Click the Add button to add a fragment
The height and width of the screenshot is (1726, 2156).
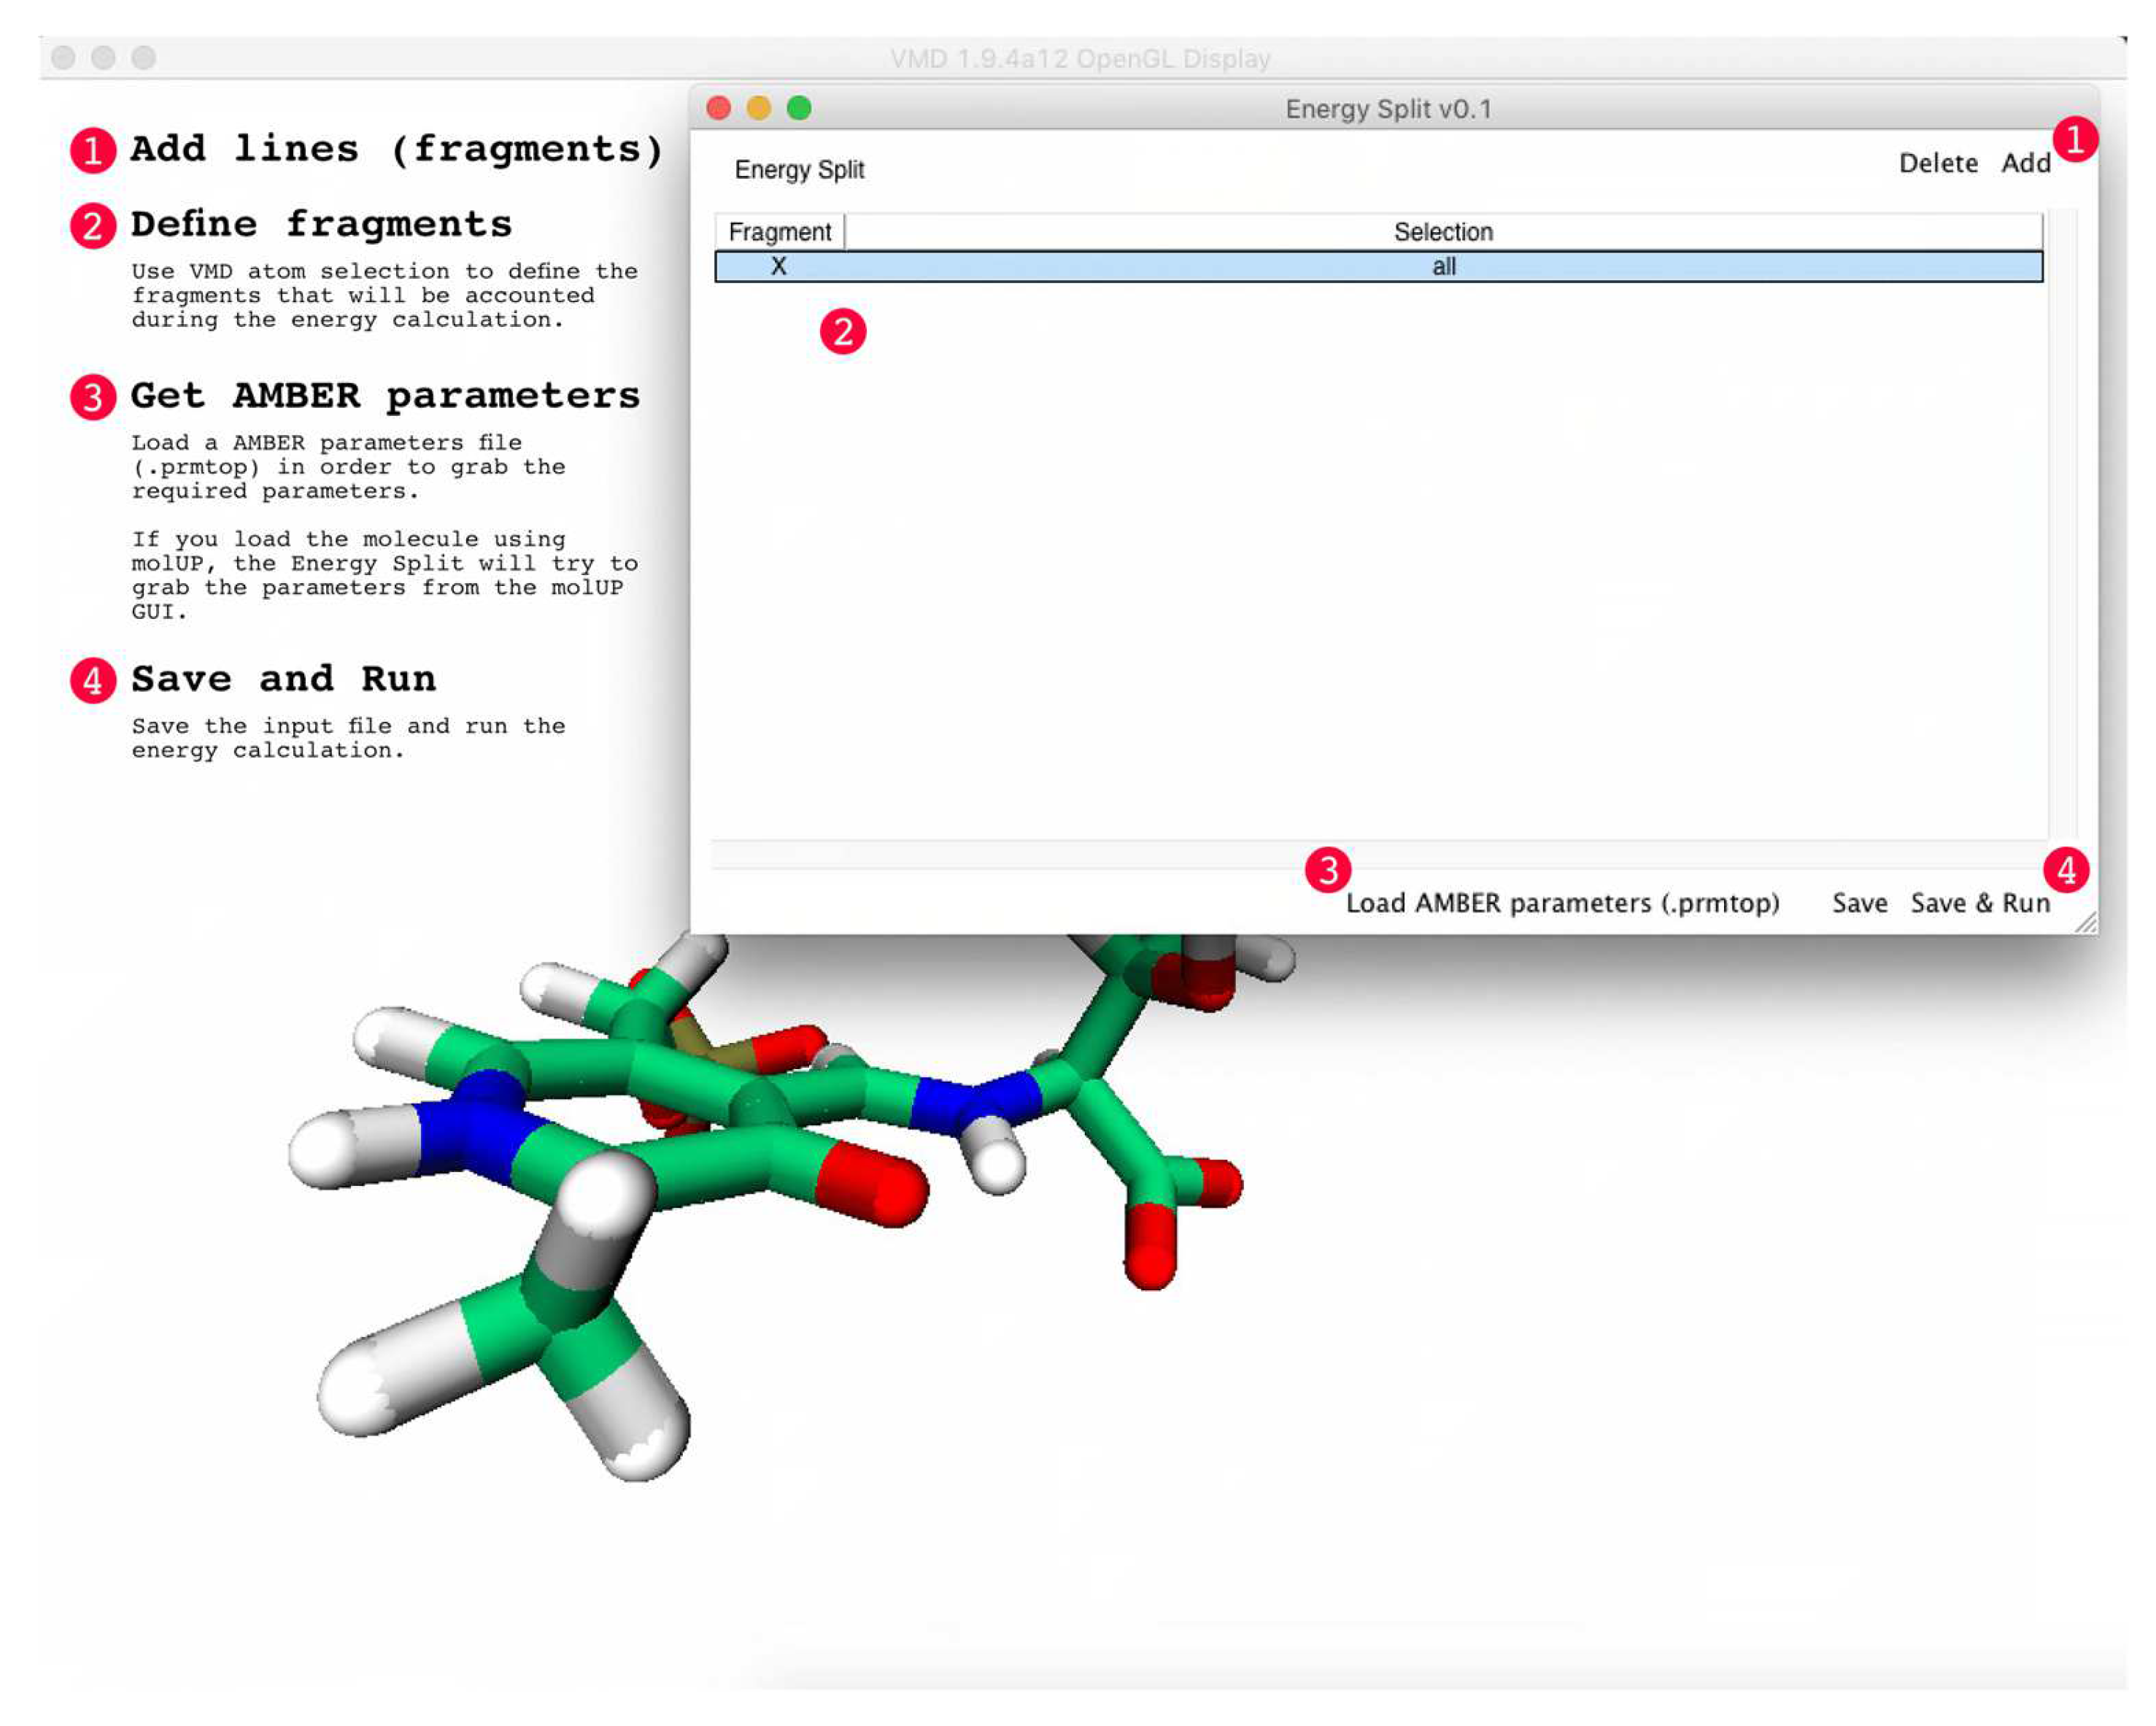click(x=2025, y=163)
